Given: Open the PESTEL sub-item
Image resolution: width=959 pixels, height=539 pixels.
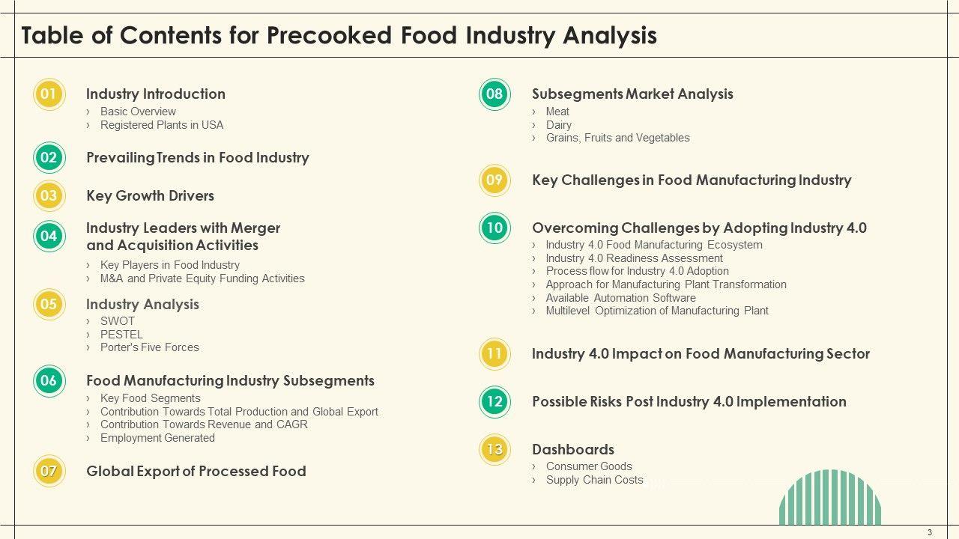Looking at the screenshot, I should tap(121, 335).
